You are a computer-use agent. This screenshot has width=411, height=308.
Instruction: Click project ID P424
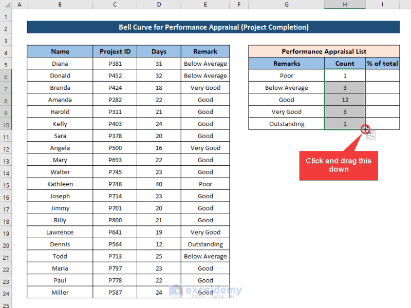[115, 88]
